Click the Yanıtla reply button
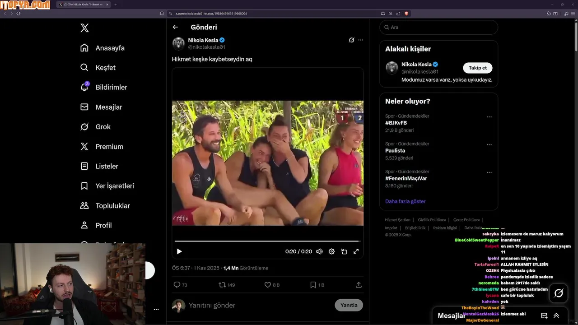 tap(349, 305)
